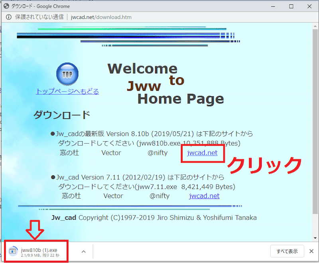Click the site information icon in address bar
This screenshot has width=319, height=263.
pos(8,17)
